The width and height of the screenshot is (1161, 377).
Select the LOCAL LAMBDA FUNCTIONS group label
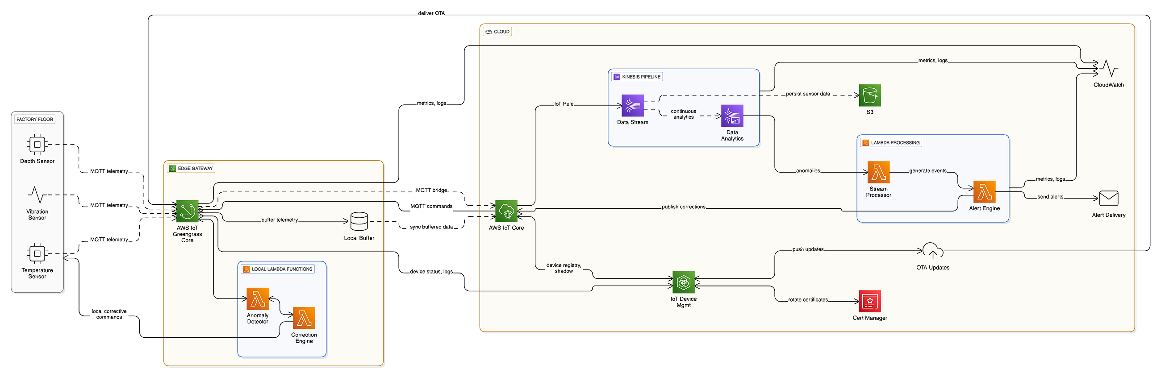point(278,269)
